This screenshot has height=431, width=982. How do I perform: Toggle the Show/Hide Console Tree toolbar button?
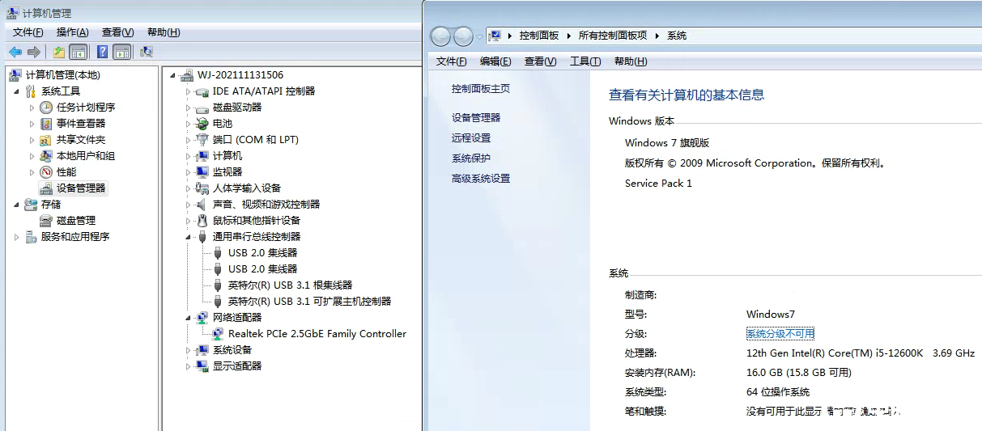tap(79, 52)
